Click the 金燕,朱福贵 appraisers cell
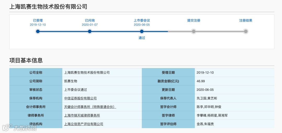Screen dimensions: 282x133 [x=234, y=124]
